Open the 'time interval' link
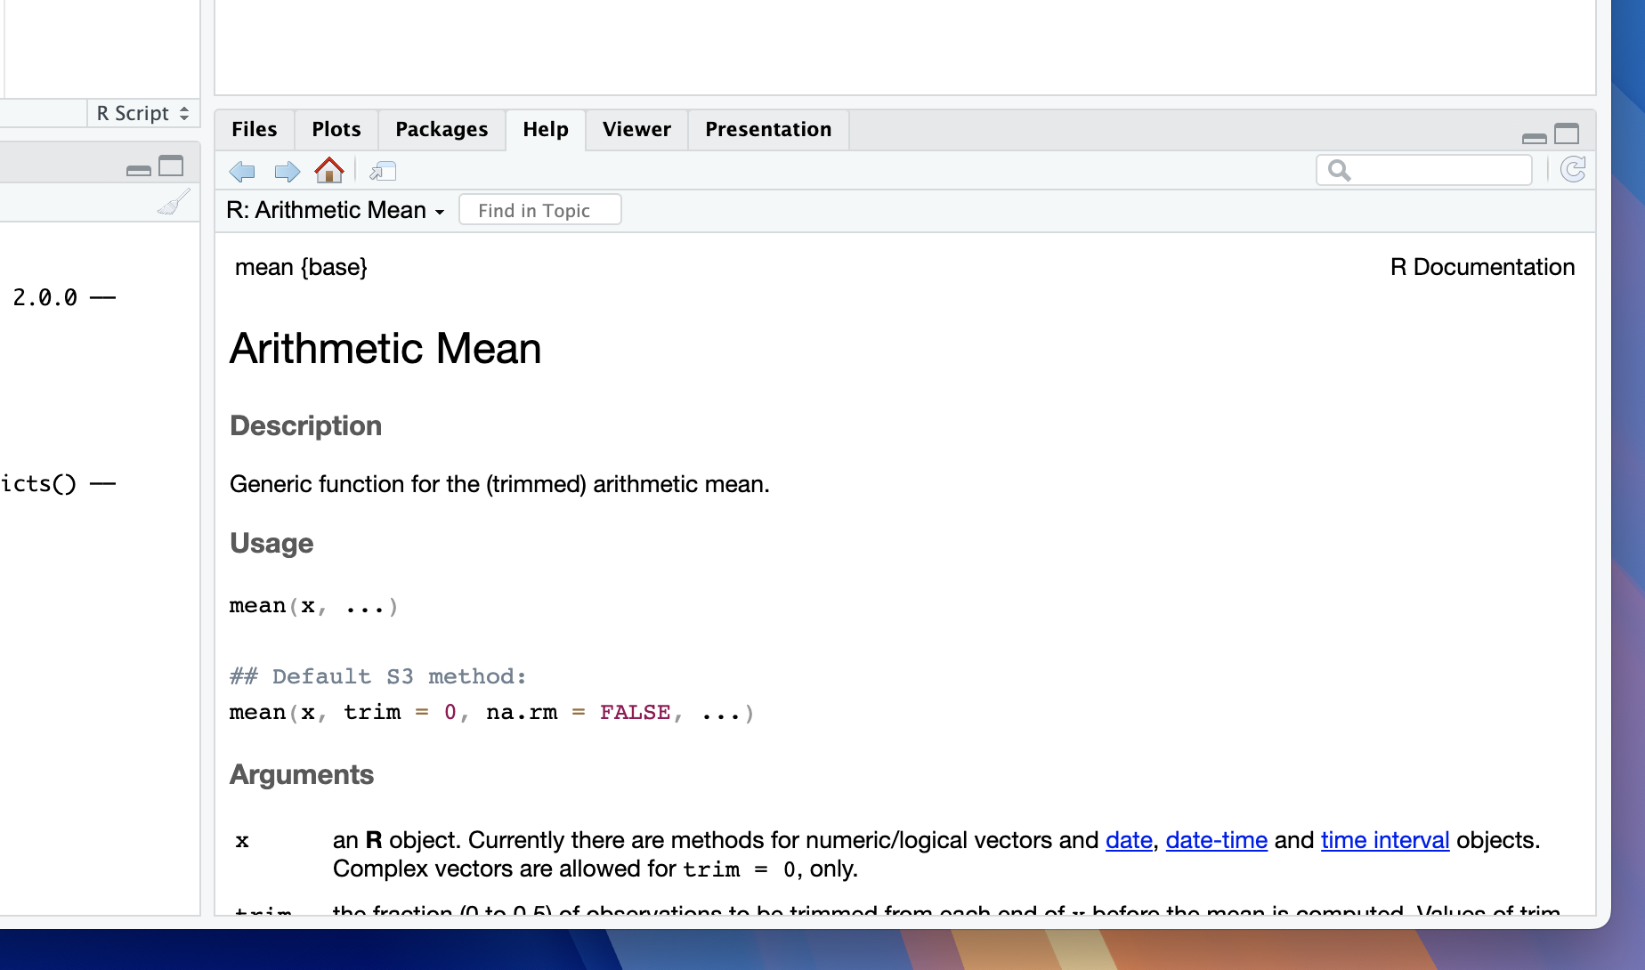The height and width of the screenshot is (970, 1645). pos(1384,840)
